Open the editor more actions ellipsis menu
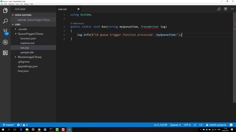This screenshot has height=132, width=236. click(x=232, y=9)
